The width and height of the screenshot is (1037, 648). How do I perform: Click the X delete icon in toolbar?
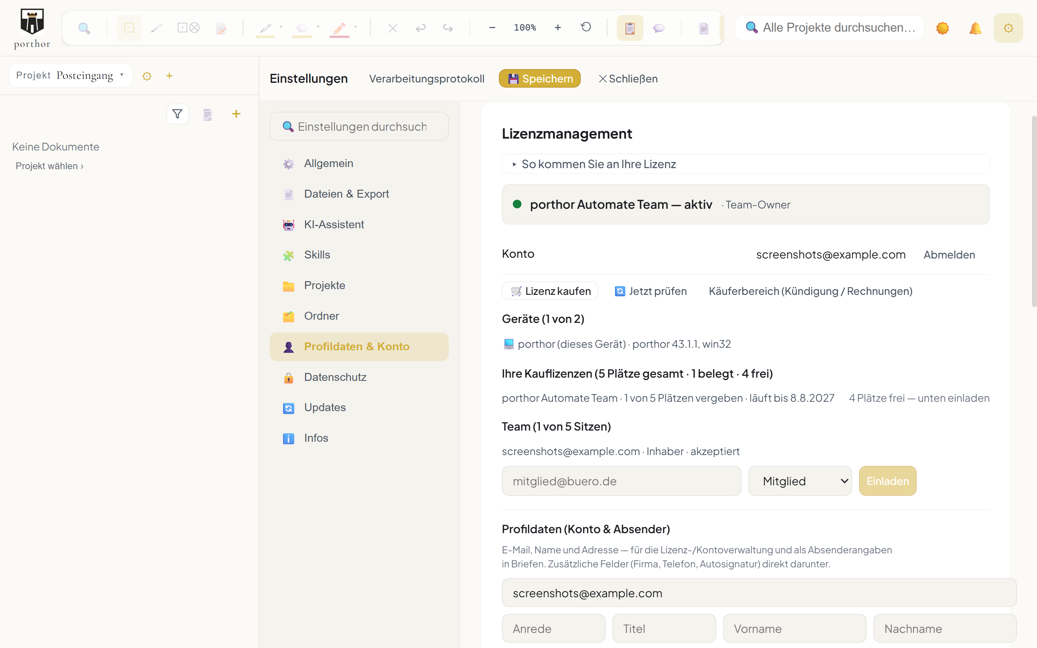[x=392, y=28]
